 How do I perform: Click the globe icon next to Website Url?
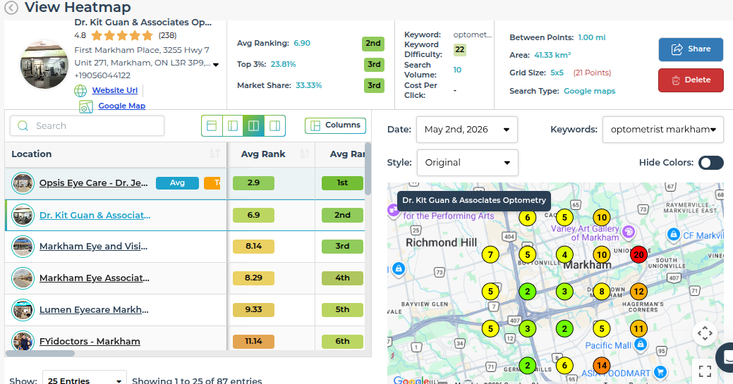pyautogui.click(x=80, y=91)
